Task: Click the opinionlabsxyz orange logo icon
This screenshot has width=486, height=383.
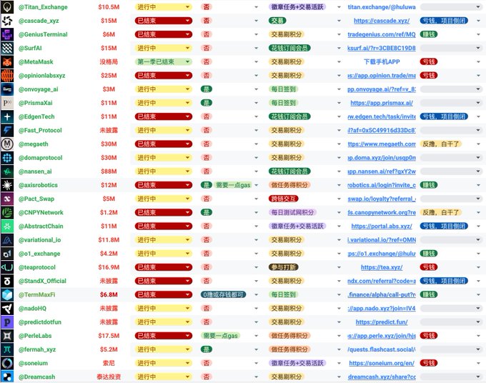Action: point(7,75)
